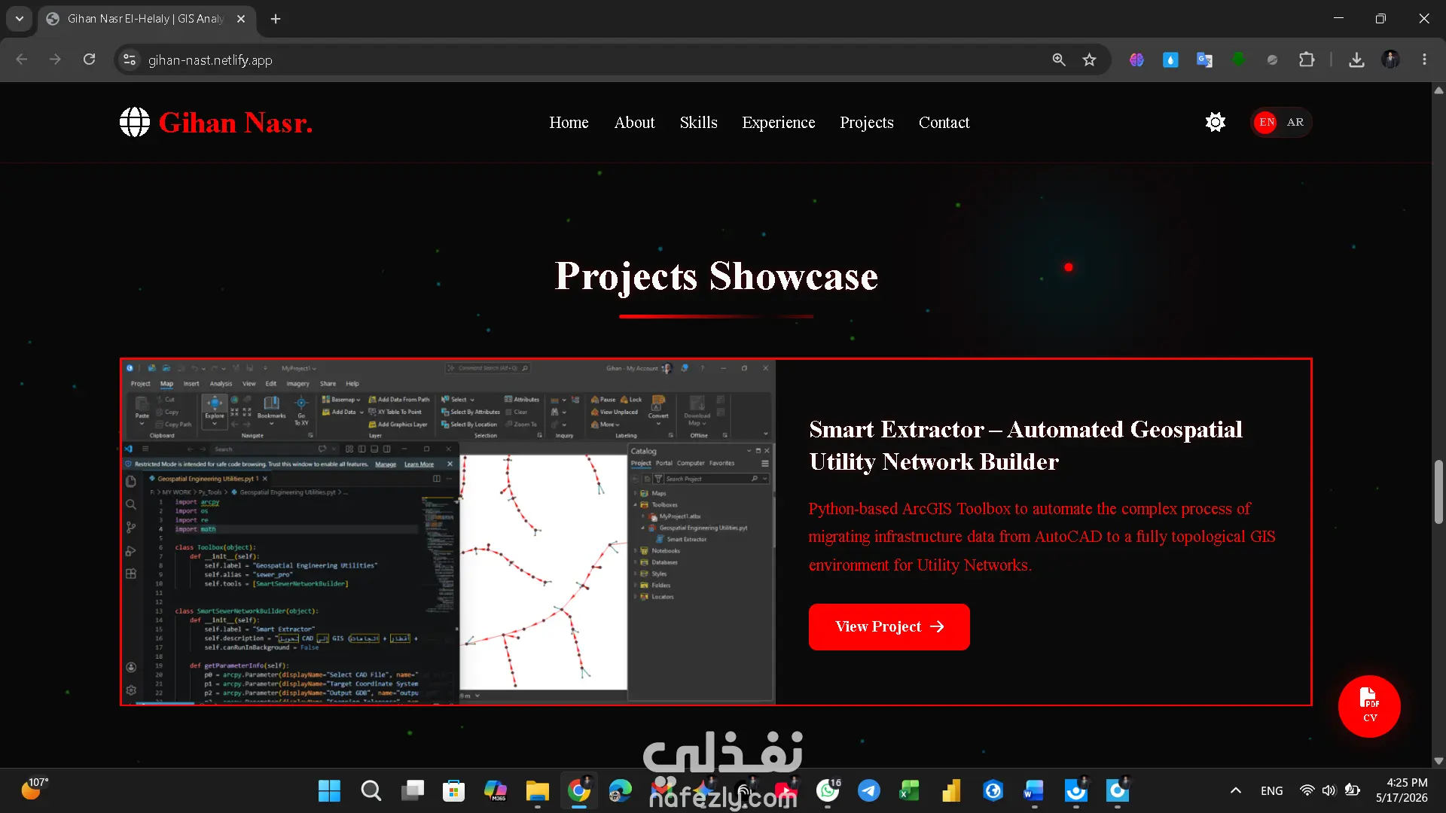Click the Projects Showcase heading
Viewport: 1446px width, 813px height.
[x=716, y=276]
